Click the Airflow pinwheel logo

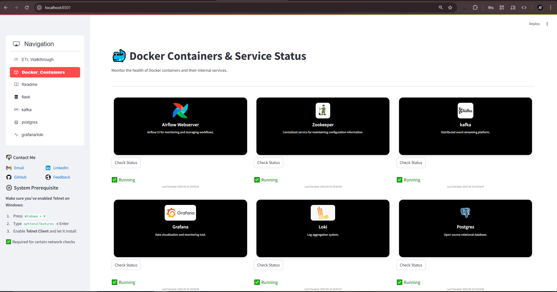tap(180, 110)
